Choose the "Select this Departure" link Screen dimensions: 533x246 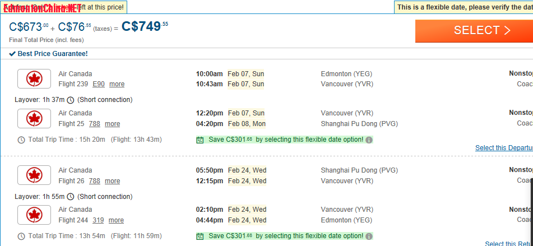click(x=503, y=148)
